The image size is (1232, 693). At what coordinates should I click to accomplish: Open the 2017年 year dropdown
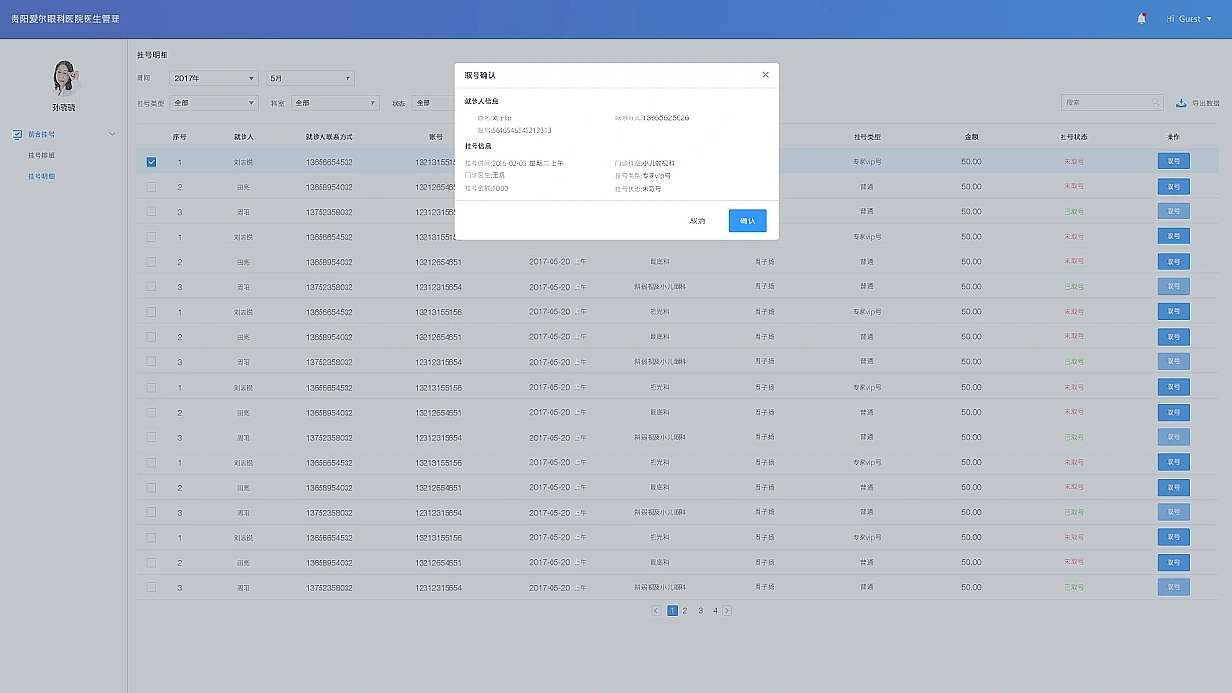pos(214,78)
